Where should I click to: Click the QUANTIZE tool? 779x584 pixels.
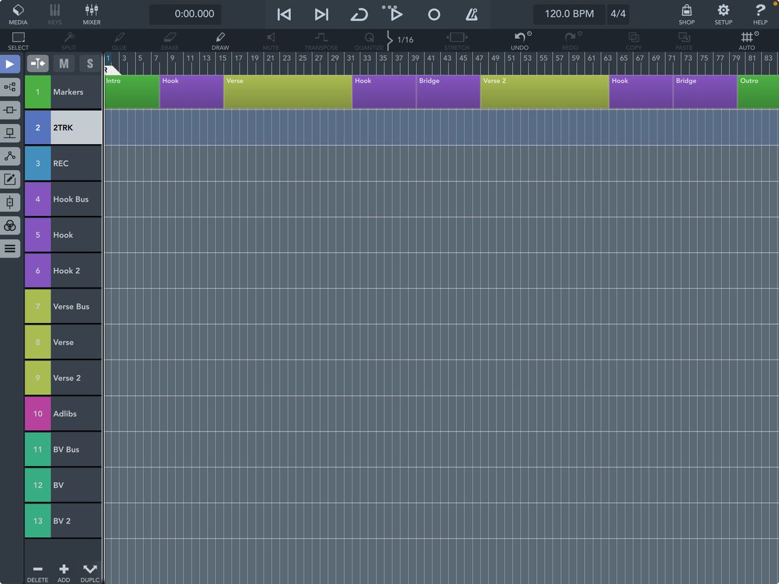[369, 41]
